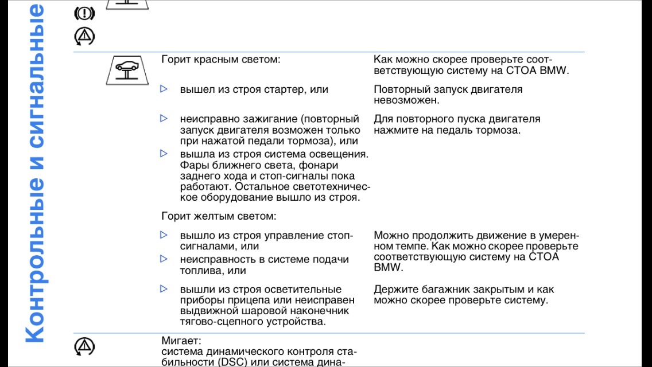Click the bullet triangle before 'вышла из строя система освещения'
The height and width of the screenshot is (367, 652).
click(164, 153)
